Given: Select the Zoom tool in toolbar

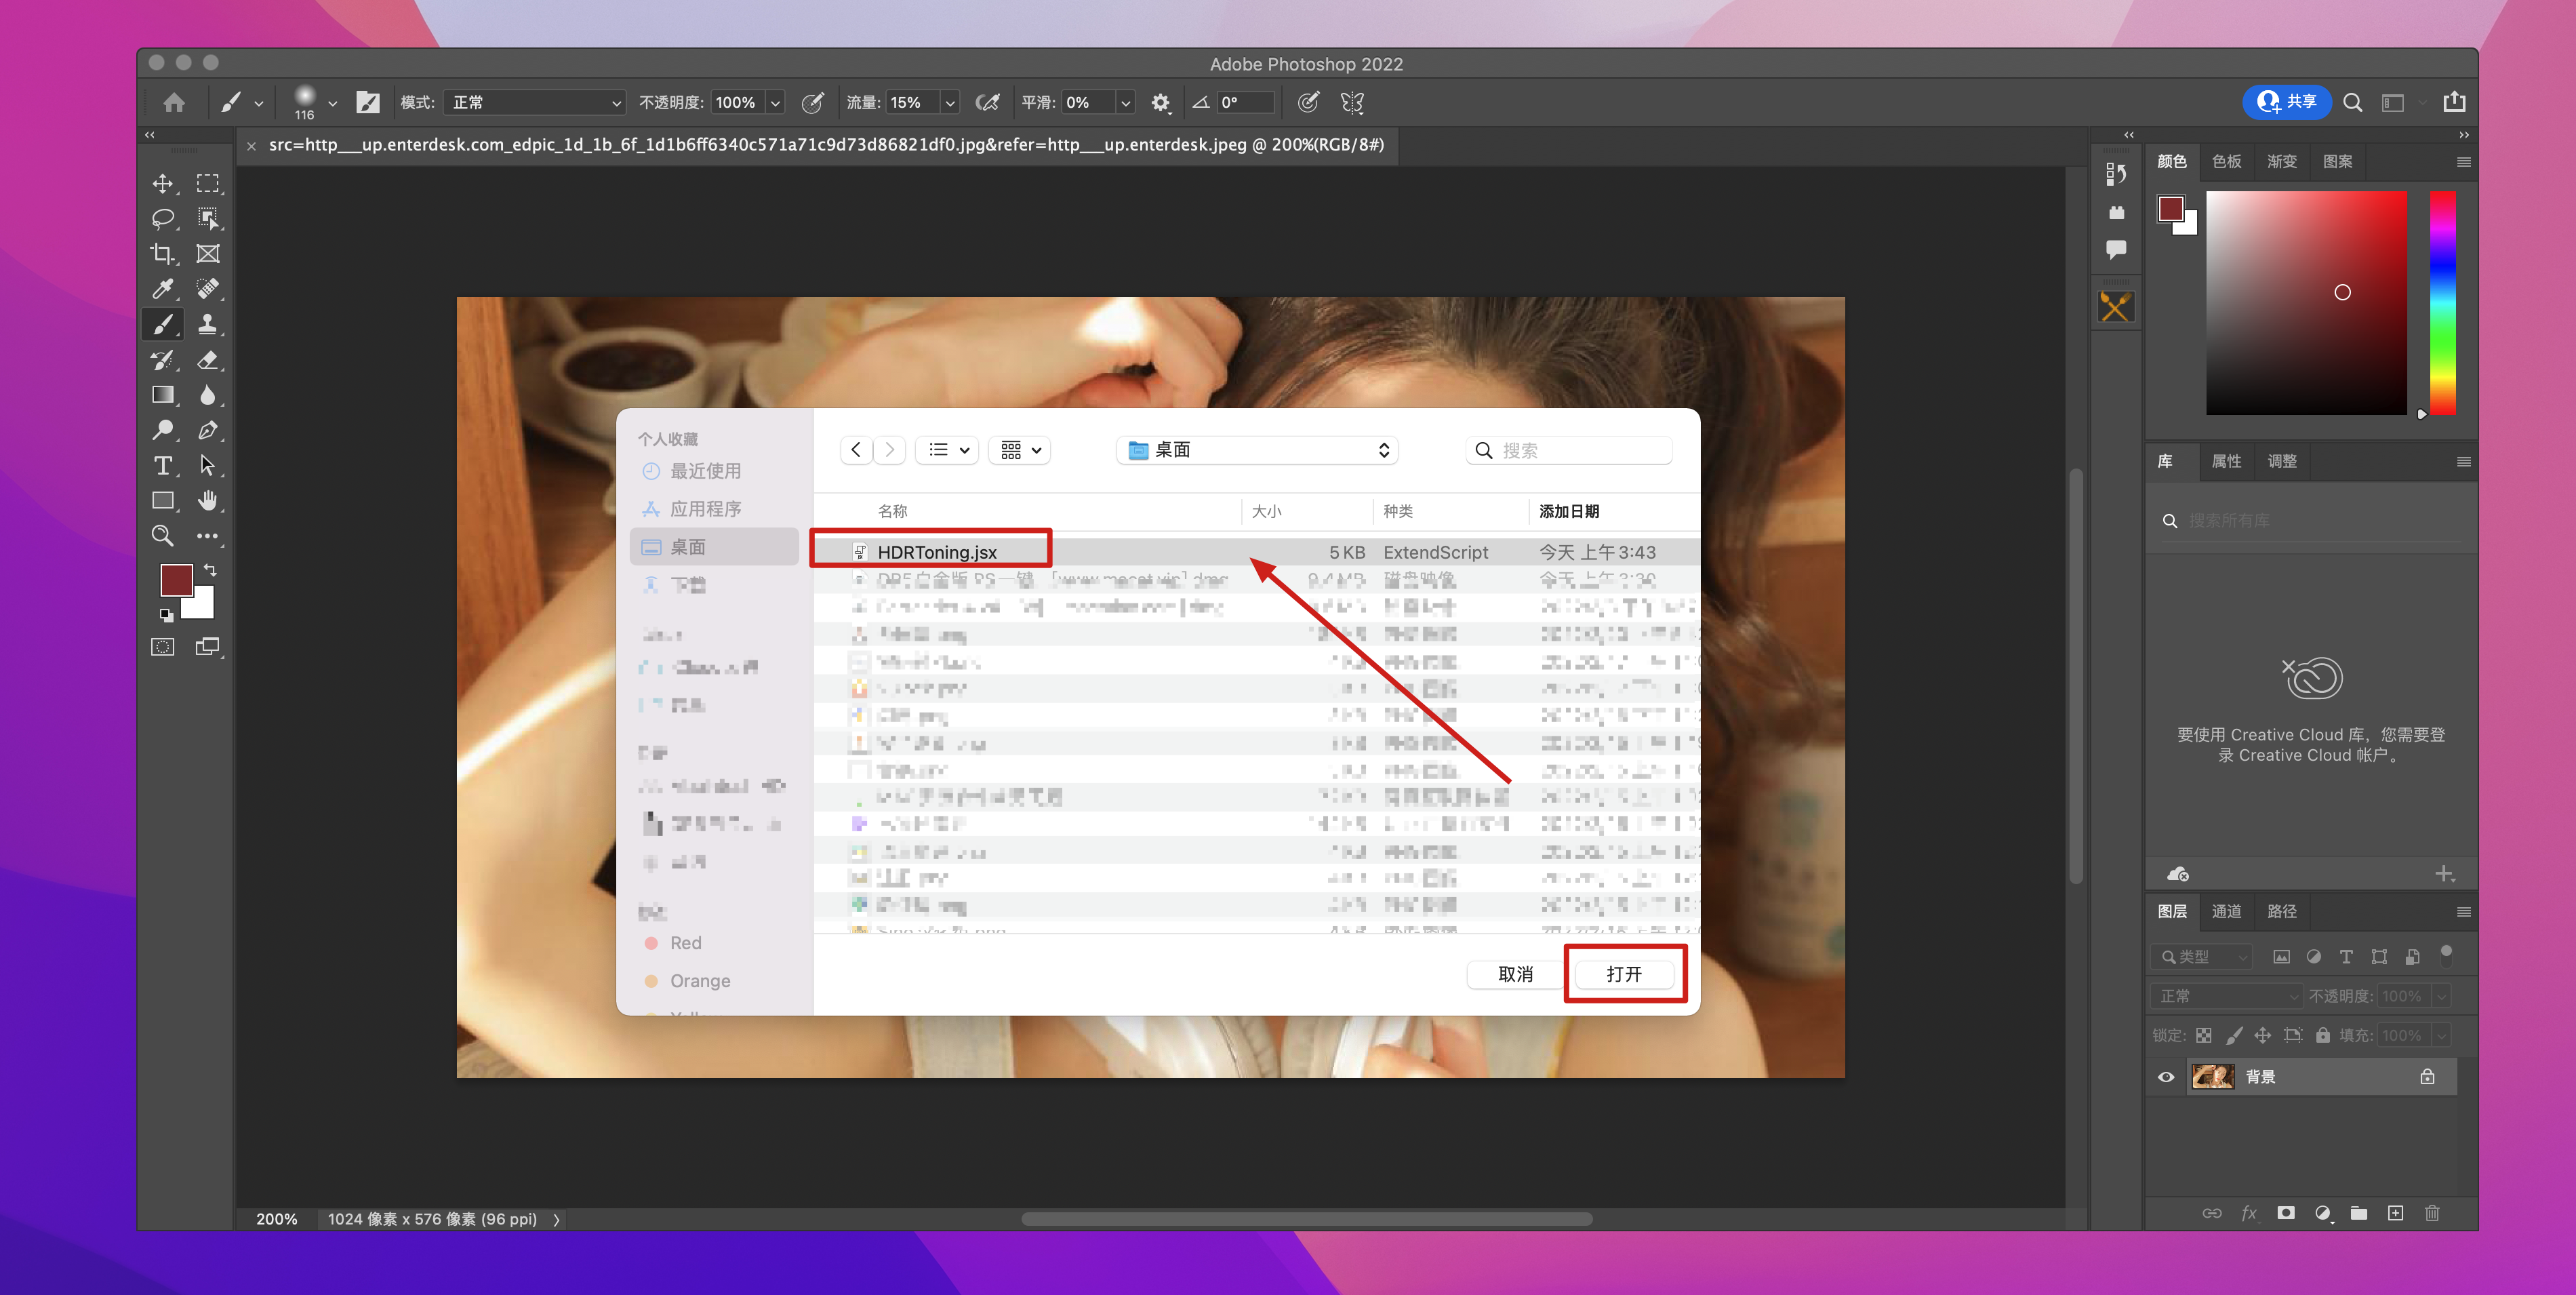Looking at the screenshot, I should tap(162, 536).
